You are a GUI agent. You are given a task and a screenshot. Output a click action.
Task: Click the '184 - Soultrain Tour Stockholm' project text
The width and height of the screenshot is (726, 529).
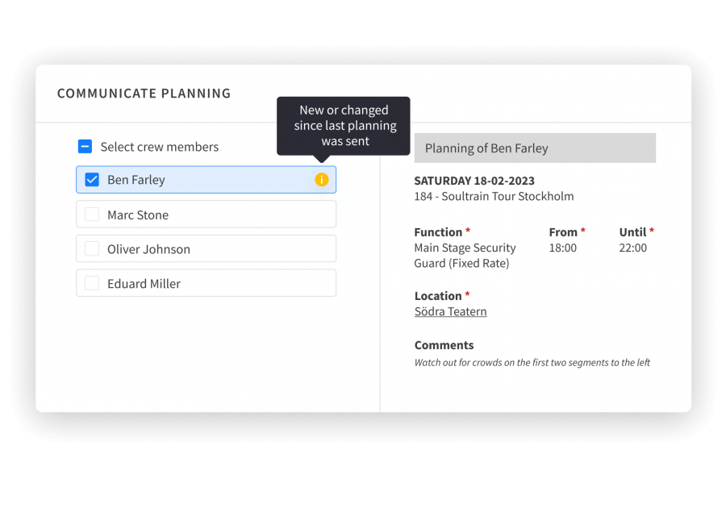(x=494, y=196)
